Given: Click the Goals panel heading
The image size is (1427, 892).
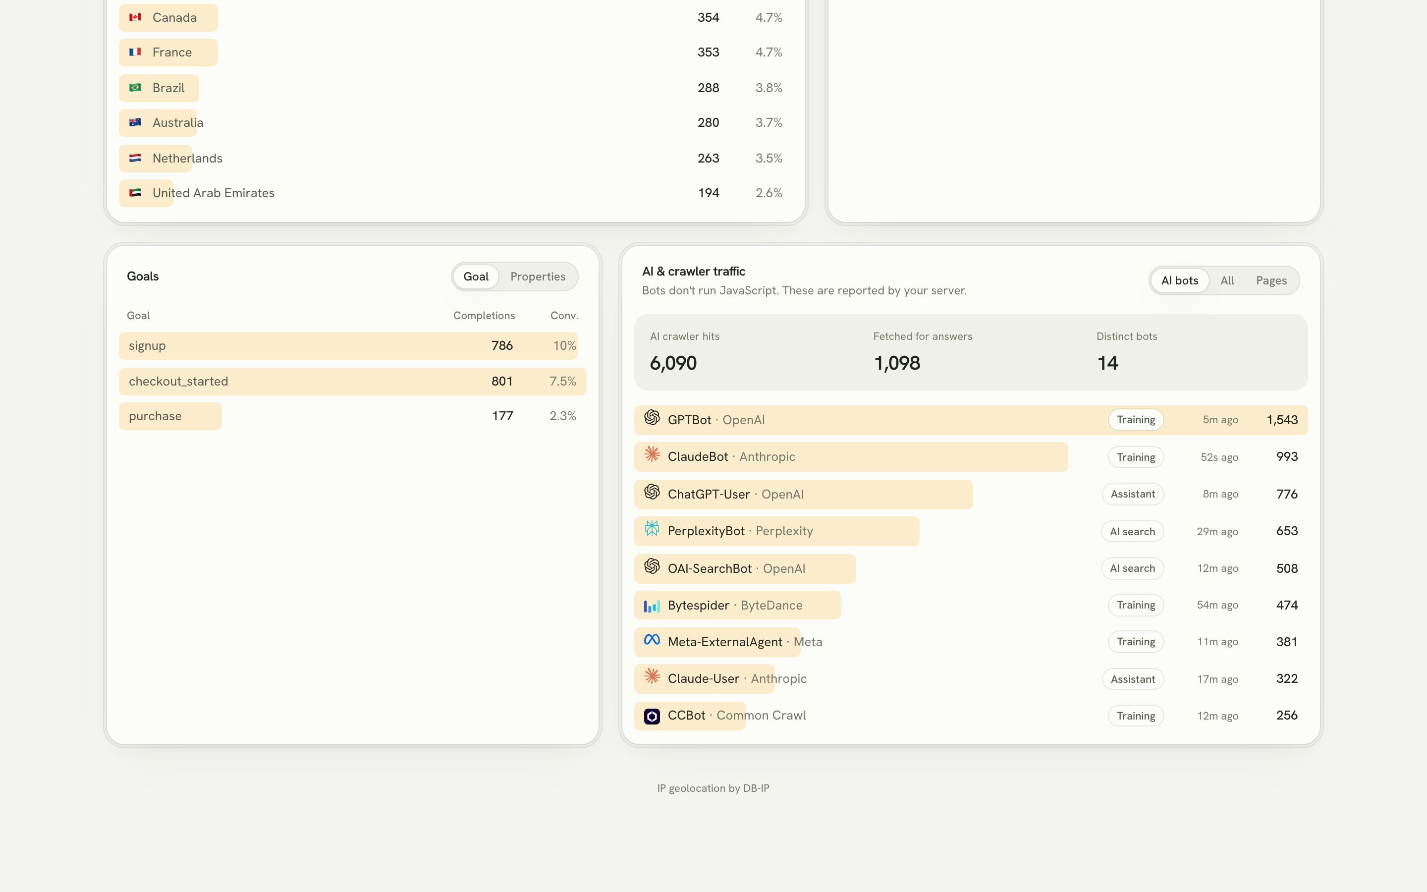Looking at the screenshot, I should click(x=143, y=276).
